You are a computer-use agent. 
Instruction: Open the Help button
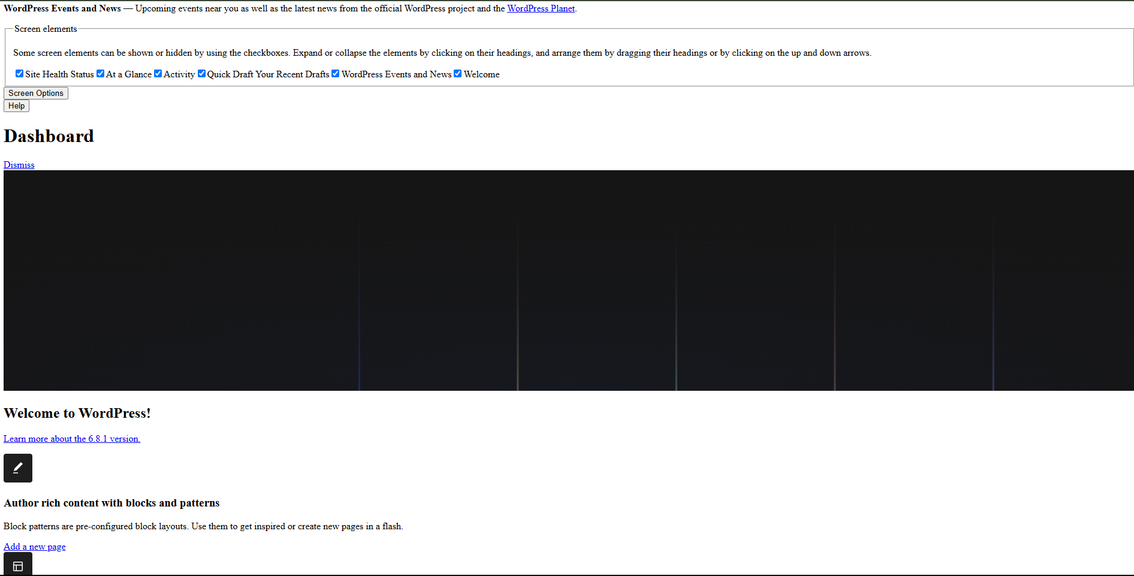pos(16,105)
